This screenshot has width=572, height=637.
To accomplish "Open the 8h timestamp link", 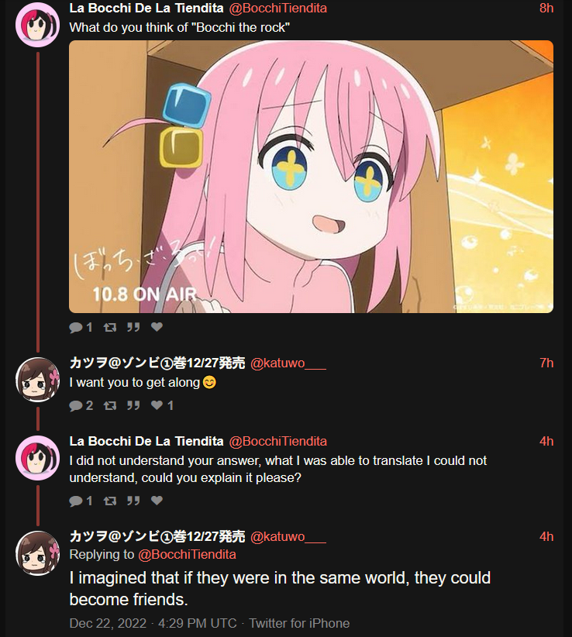I will click(x=546, y=8).
